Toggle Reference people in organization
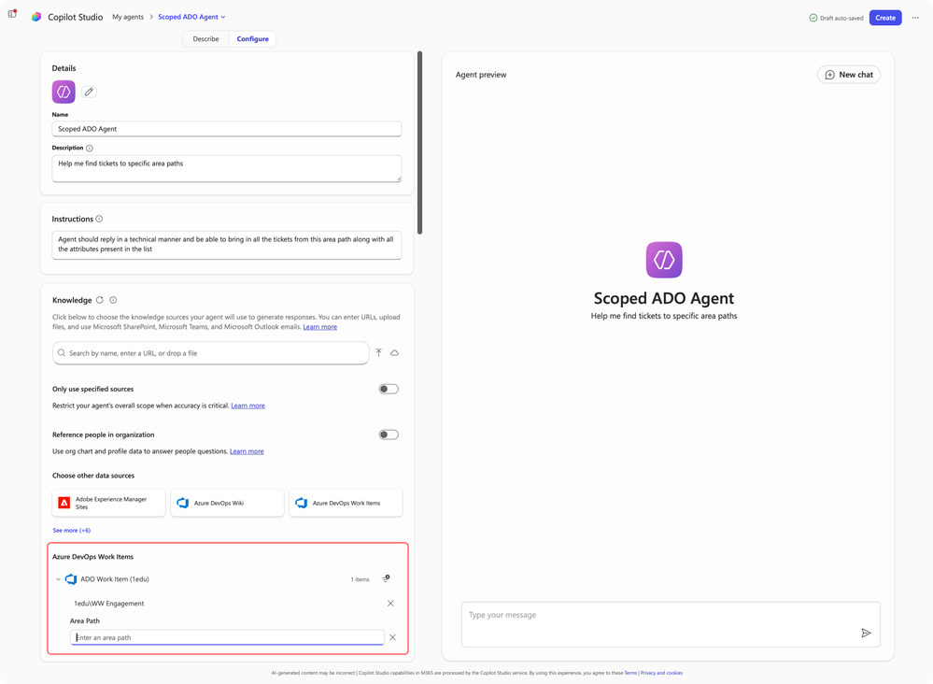 (389, 435)
